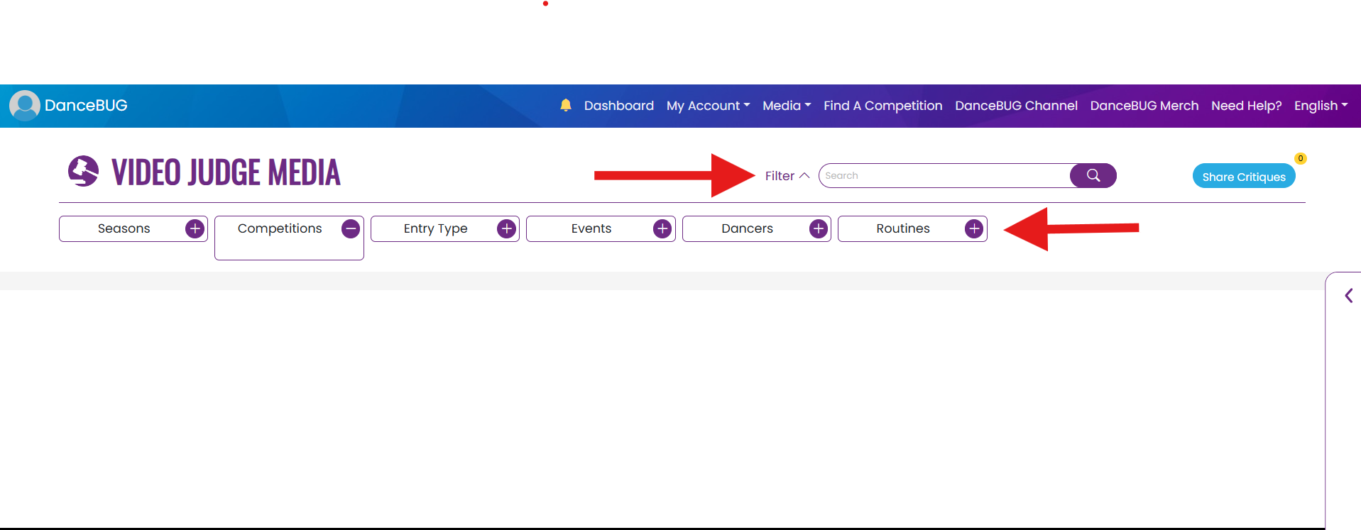
Task: Collapse the Filter options toggle
Action: (787, 176)
